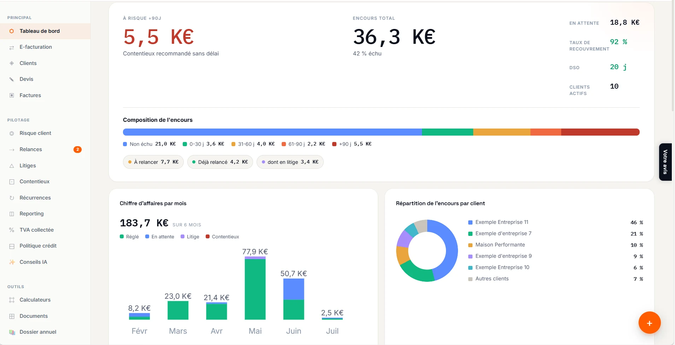The height and width of the screenshot is (345, 675).
Task: Click the Clients diamond icon
Action: (12, 63)
